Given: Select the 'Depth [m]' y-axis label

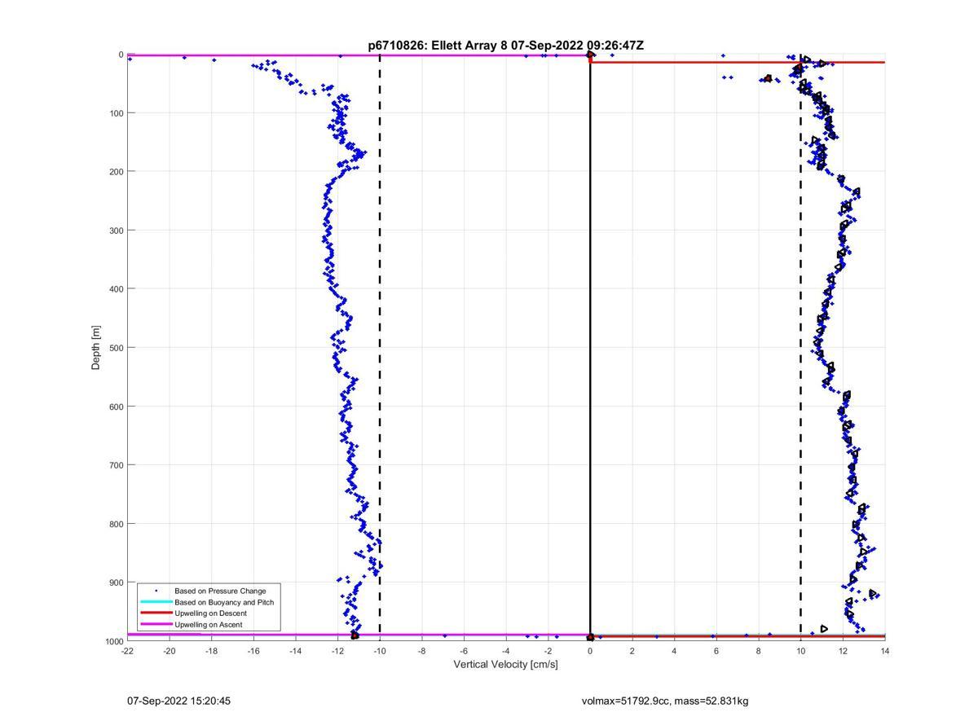Looking at the screenshot, I should click(x=96, y=348).
